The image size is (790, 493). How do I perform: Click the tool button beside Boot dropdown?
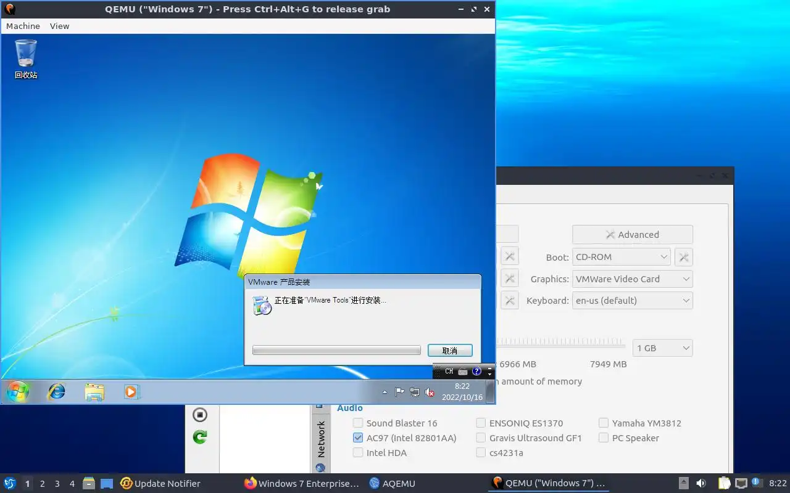click(x=684, y=257)
